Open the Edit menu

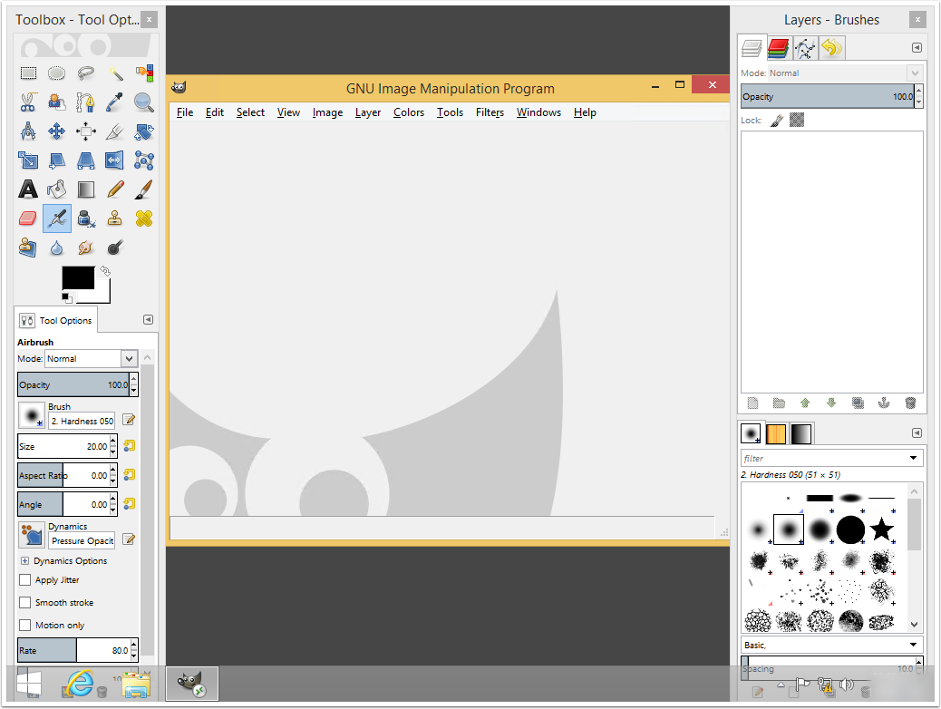coord(214,112)
